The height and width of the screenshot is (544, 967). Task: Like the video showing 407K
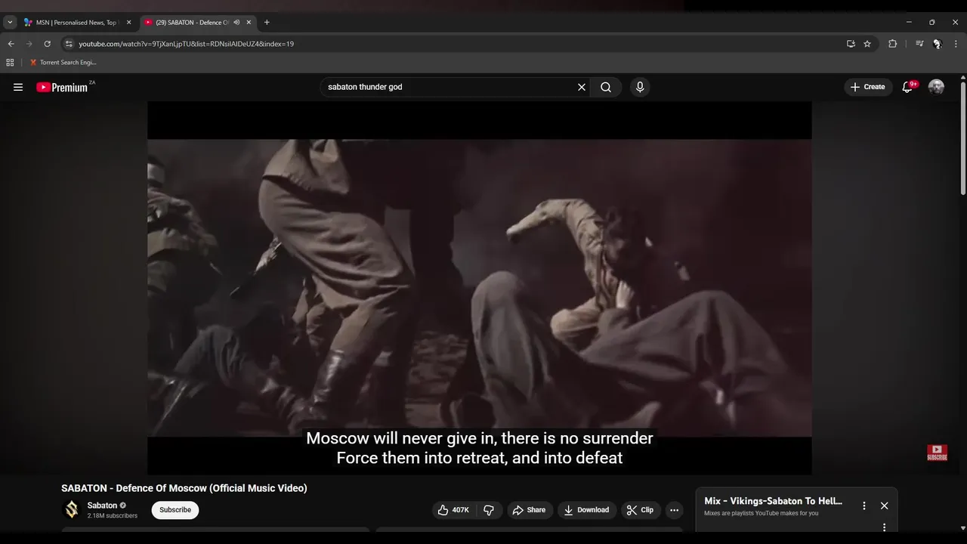click(453, 510)
